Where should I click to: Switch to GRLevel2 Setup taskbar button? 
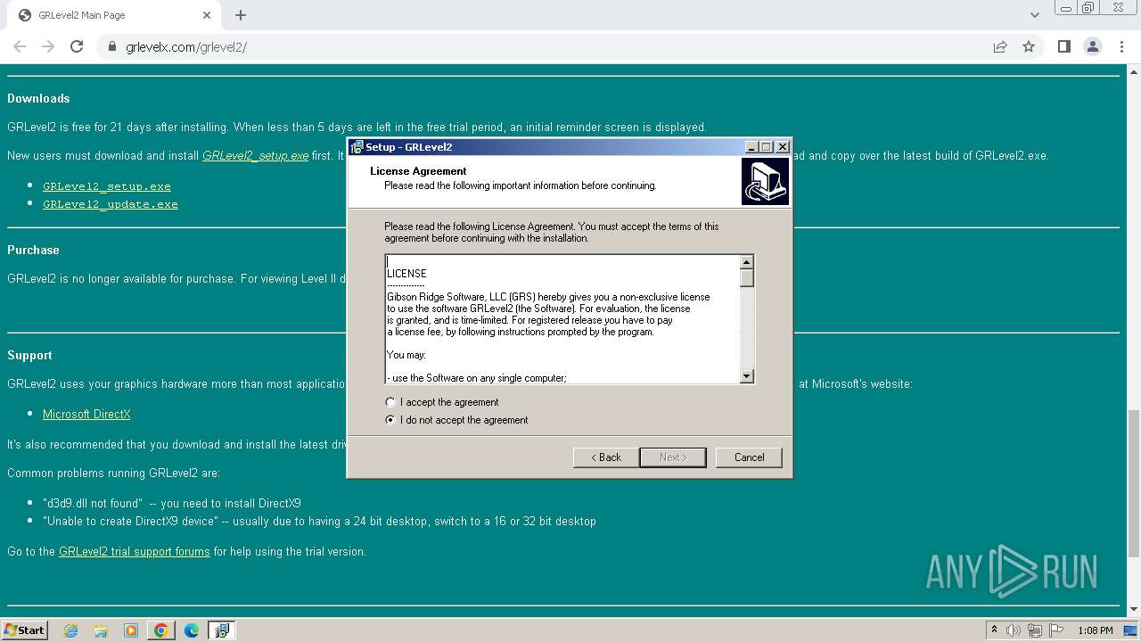[222, 630]
